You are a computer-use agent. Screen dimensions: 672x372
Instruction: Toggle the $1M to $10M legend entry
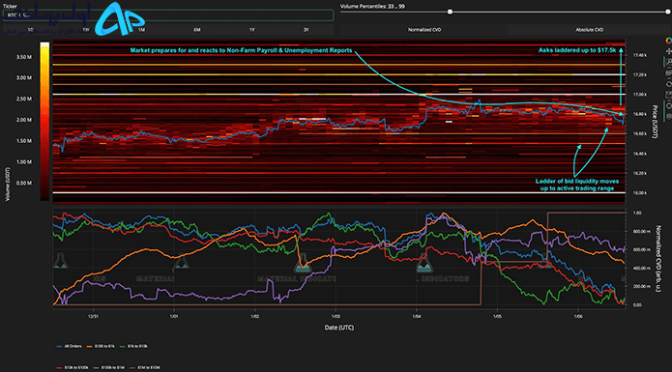[x=145, y=367]
